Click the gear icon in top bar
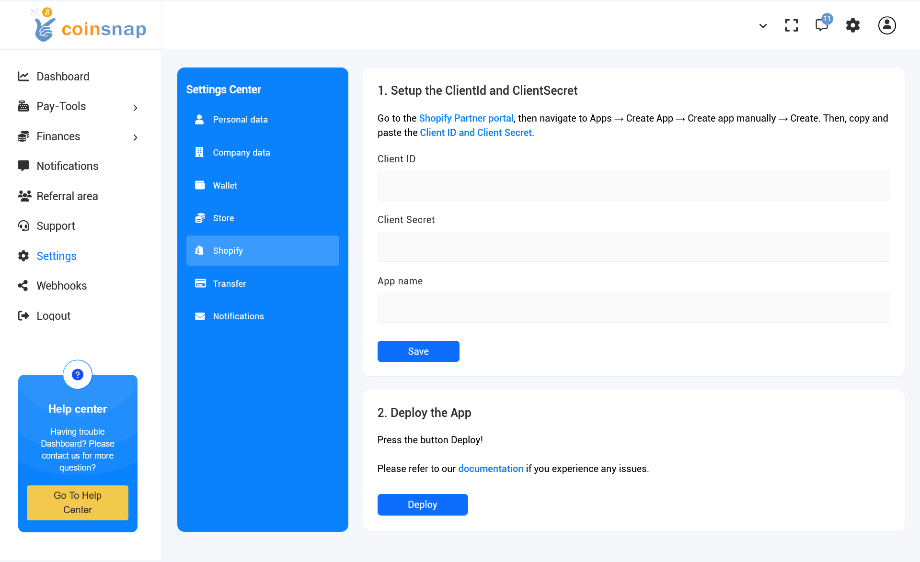The image size is (920, 562). 852,25
